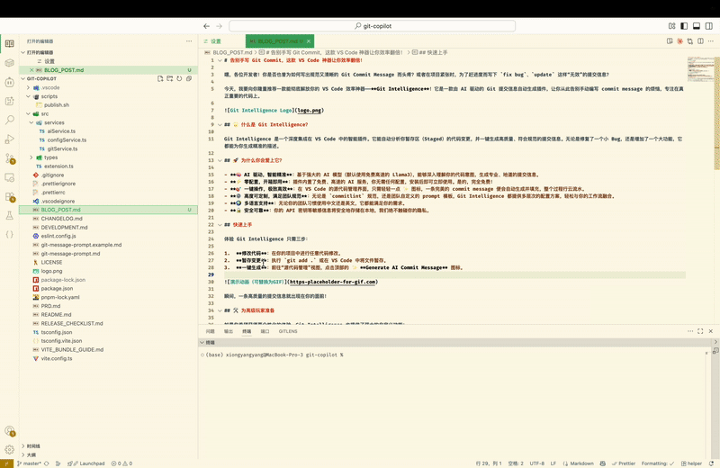Viewport: 720px width, 468px height.
Task: Close BLOG_POST.md in open editors list
Action: tap(31, 70)
